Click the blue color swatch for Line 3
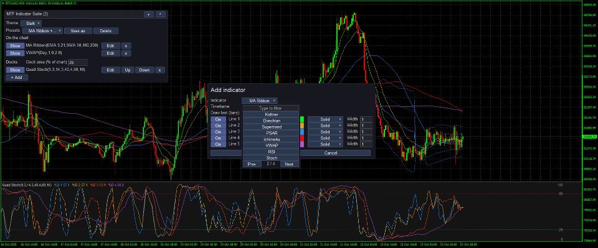 click(302, 132)
